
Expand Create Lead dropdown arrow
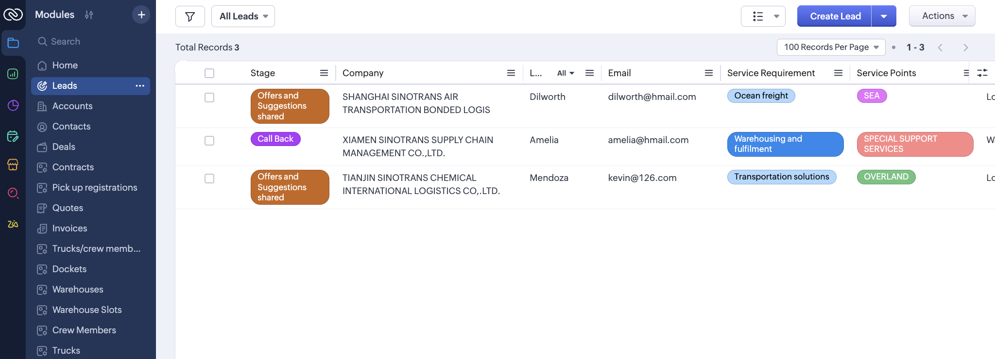884,16
